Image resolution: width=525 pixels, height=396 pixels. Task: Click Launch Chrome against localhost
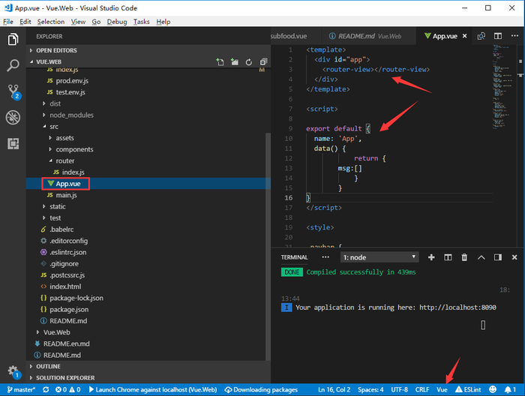[153, 390]
